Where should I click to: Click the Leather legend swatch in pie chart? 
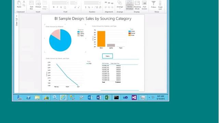pyautogui.click(x=78, y=34)
